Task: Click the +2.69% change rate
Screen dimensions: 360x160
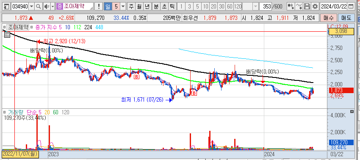Action: pos(66,18)
